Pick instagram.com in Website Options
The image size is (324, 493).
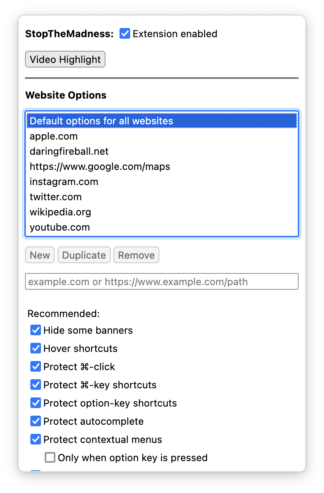[x=64, y=182]
